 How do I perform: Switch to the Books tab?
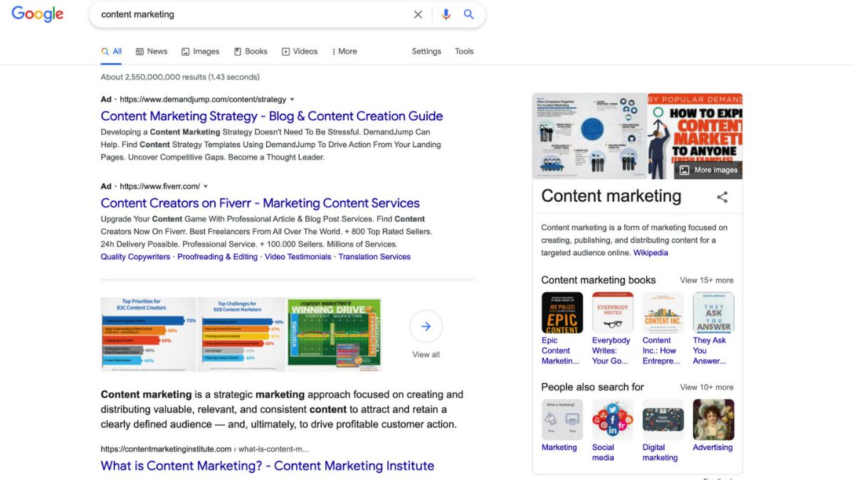click(x=251, y=51)
